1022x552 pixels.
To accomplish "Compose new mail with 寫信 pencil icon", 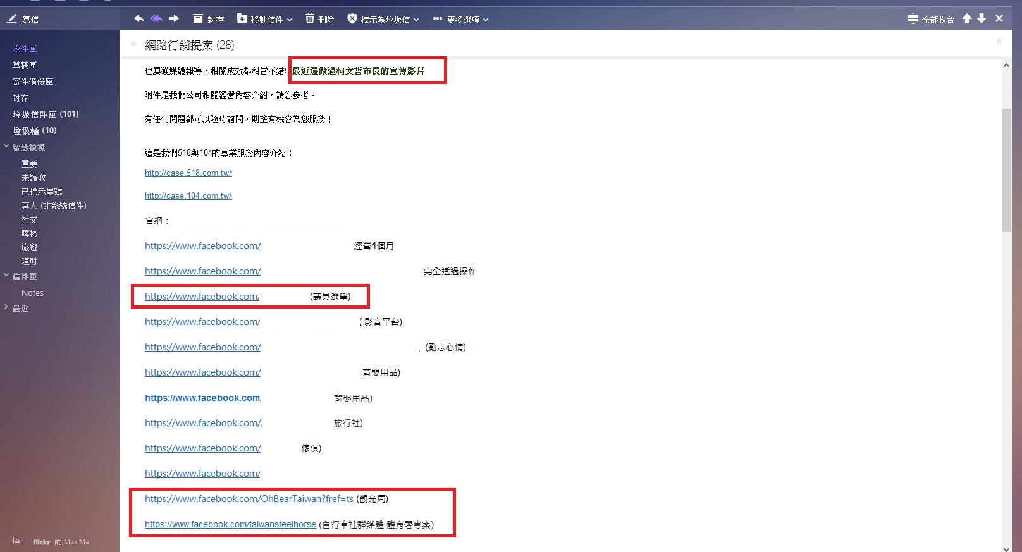I will (23, 20).
